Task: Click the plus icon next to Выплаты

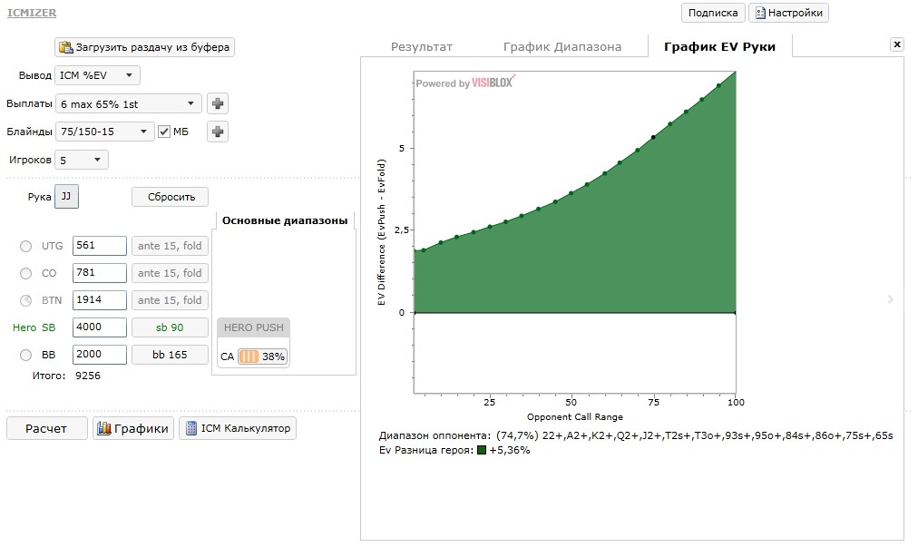Action: (218, 104)
